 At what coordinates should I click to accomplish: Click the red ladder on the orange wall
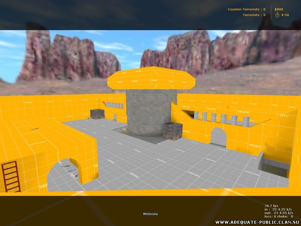[x=11, y=177]
